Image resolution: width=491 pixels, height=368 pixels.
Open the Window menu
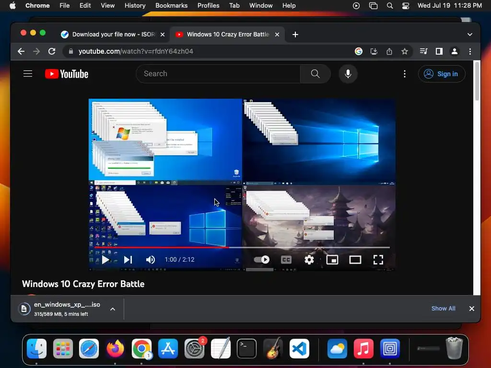(261, 6)
